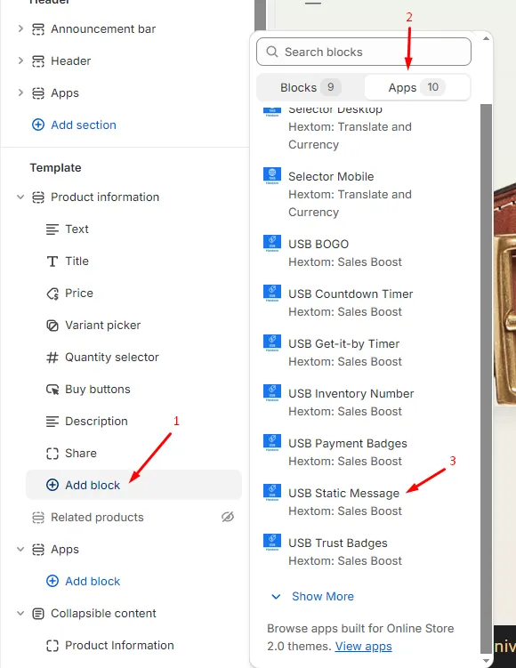Open the Related products section
Image resolution: width=516 pixels, height=668 pixels.
(x=97, y=517)
